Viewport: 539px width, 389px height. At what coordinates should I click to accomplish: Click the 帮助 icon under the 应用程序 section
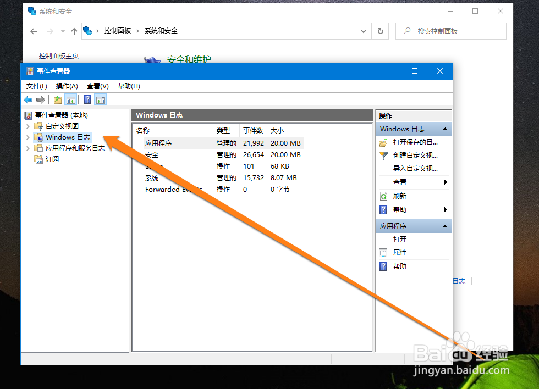pos(383,265)
